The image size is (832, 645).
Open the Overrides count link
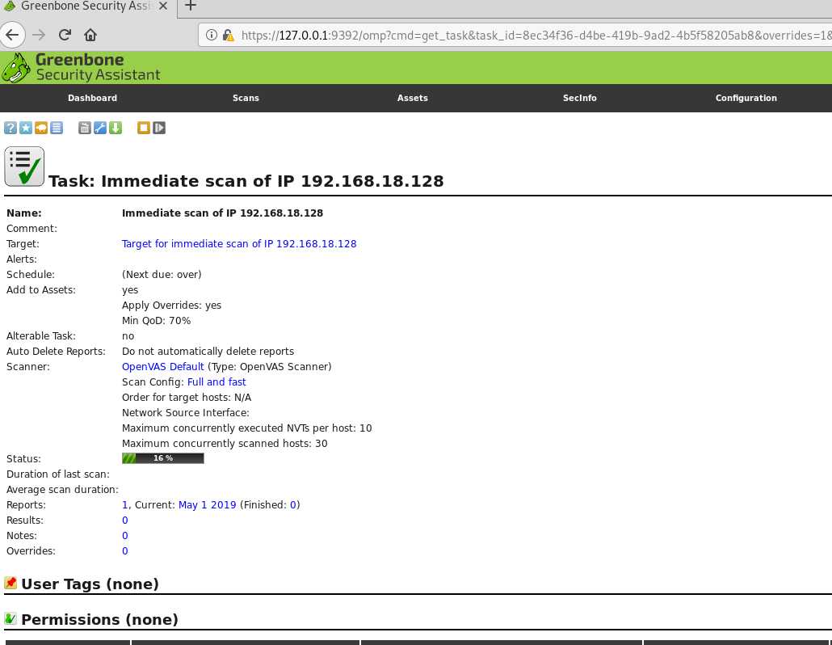pyautogui.click(x=124, y=551)
